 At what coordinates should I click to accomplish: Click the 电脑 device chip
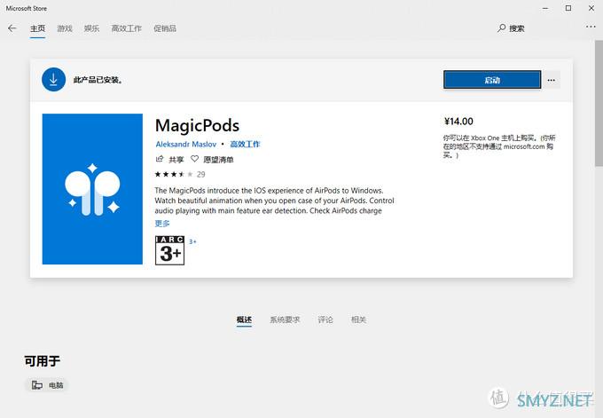(x=47, y=385)
